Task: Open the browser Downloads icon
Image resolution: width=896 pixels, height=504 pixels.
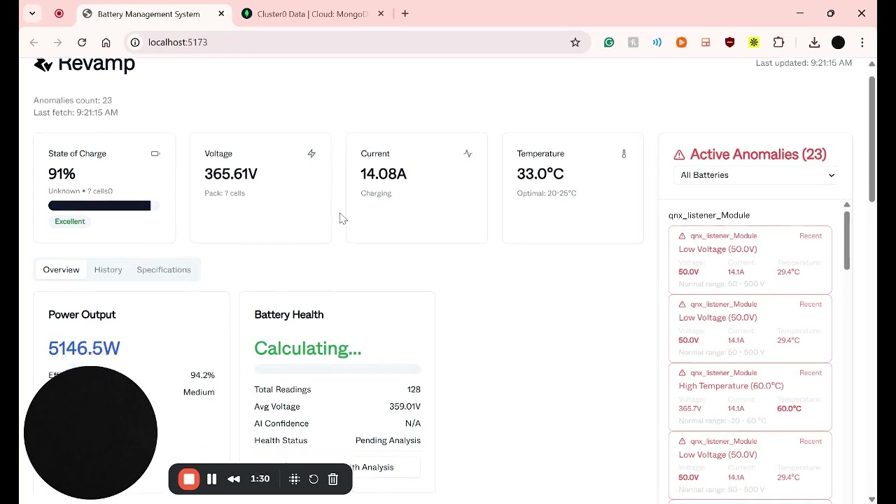Action: 814,43
